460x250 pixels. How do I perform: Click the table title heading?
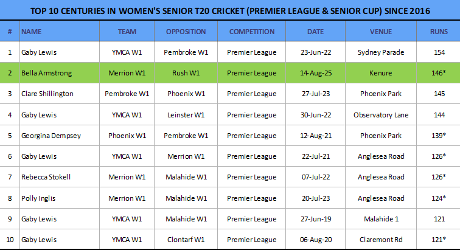(230, 10)
